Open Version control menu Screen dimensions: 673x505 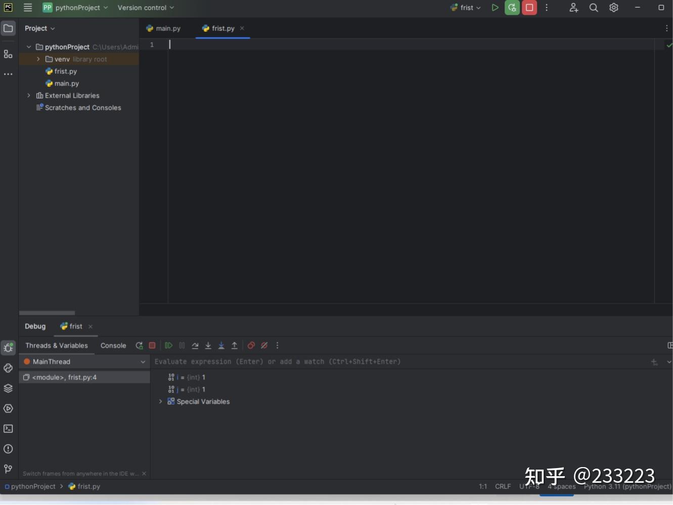tap(146, 8)
